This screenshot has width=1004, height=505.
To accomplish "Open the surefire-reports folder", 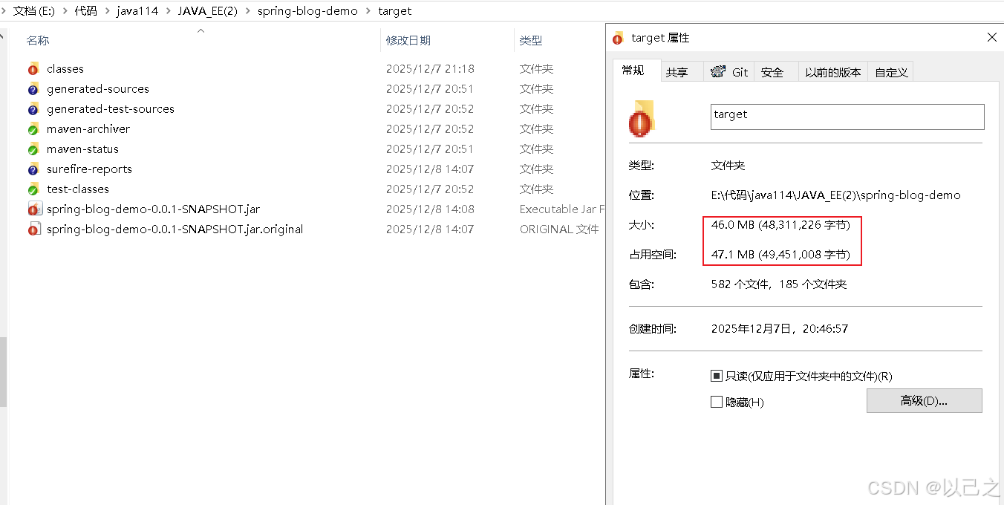I will [88, 169].
